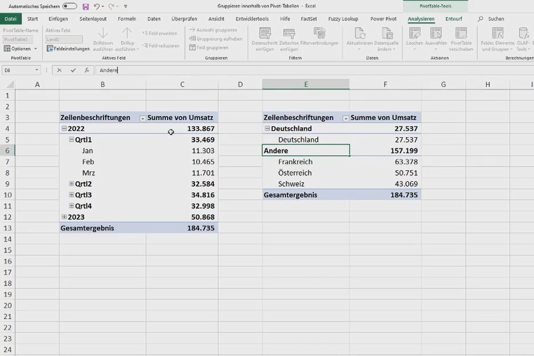This screenshot has width=534, height=356.
Task: Select the Frankreich cell
Action: pyautogui.click(x=306, y=162)
